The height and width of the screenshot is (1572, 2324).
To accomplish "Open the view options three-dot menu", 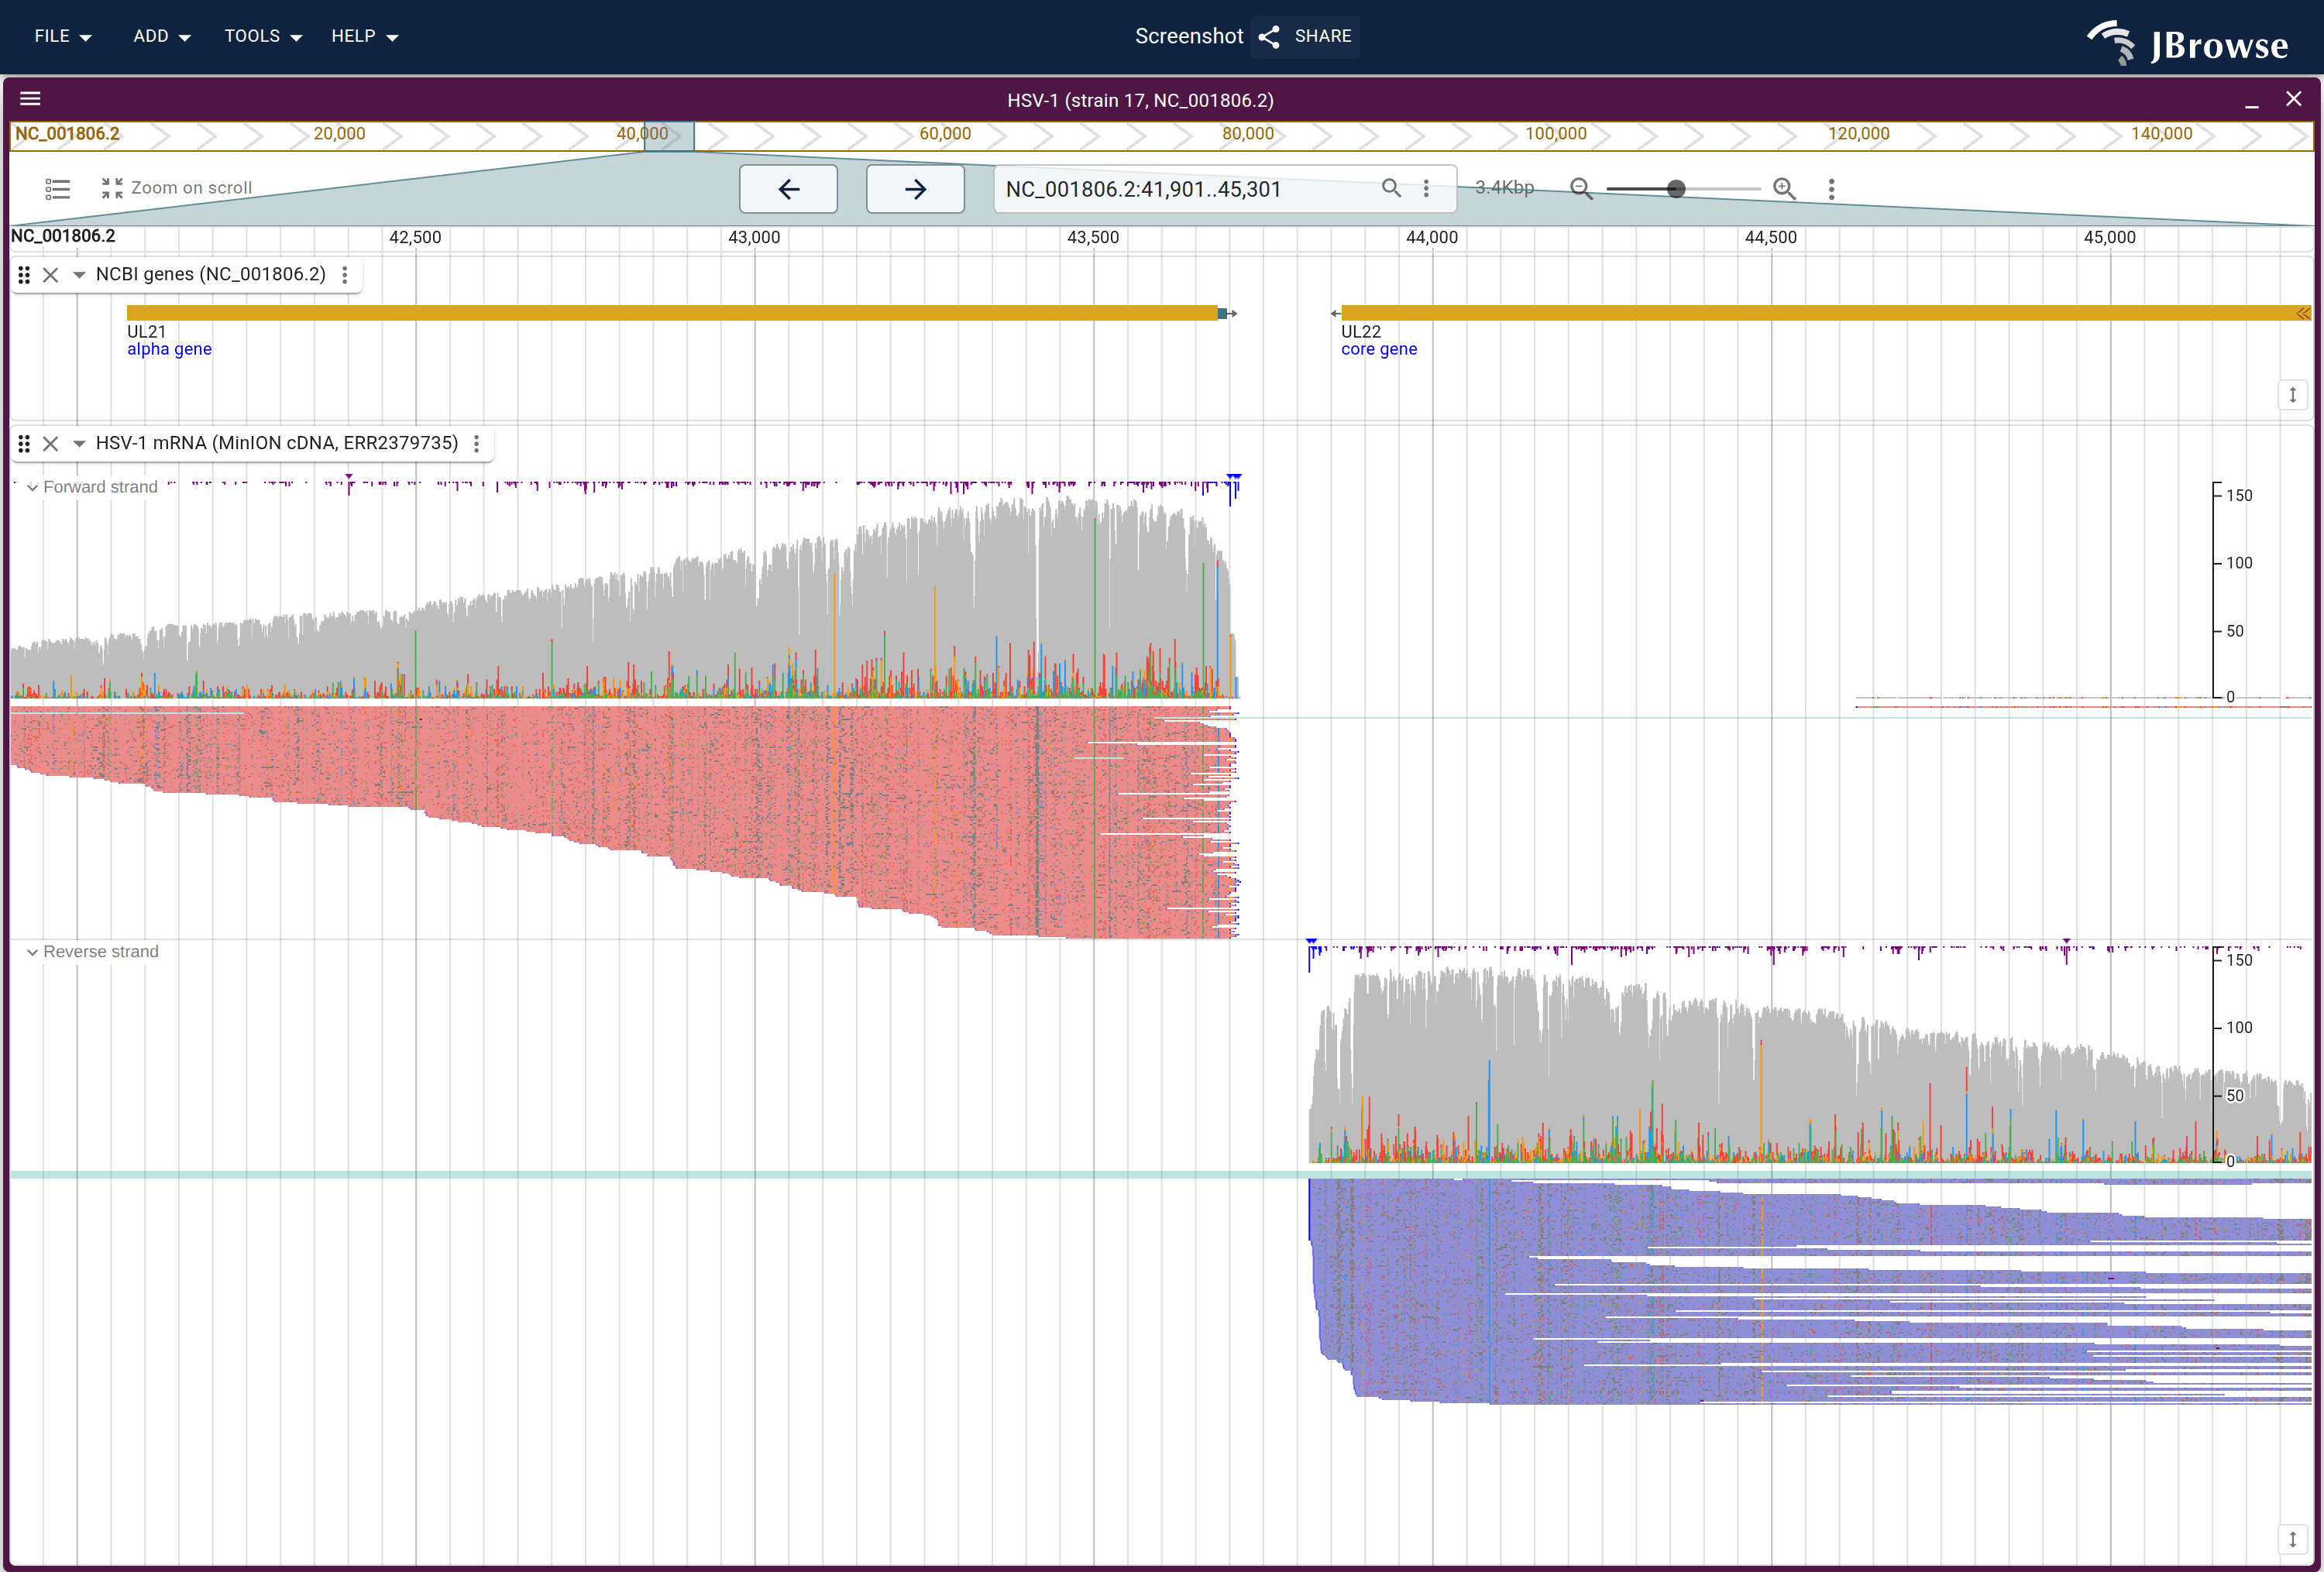I will tap(1831, 189).
